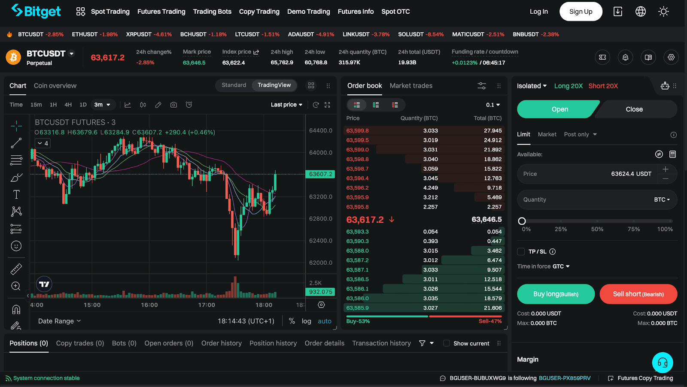
Task: Switch chart to TradingView mode
Action: click(274, 85)
